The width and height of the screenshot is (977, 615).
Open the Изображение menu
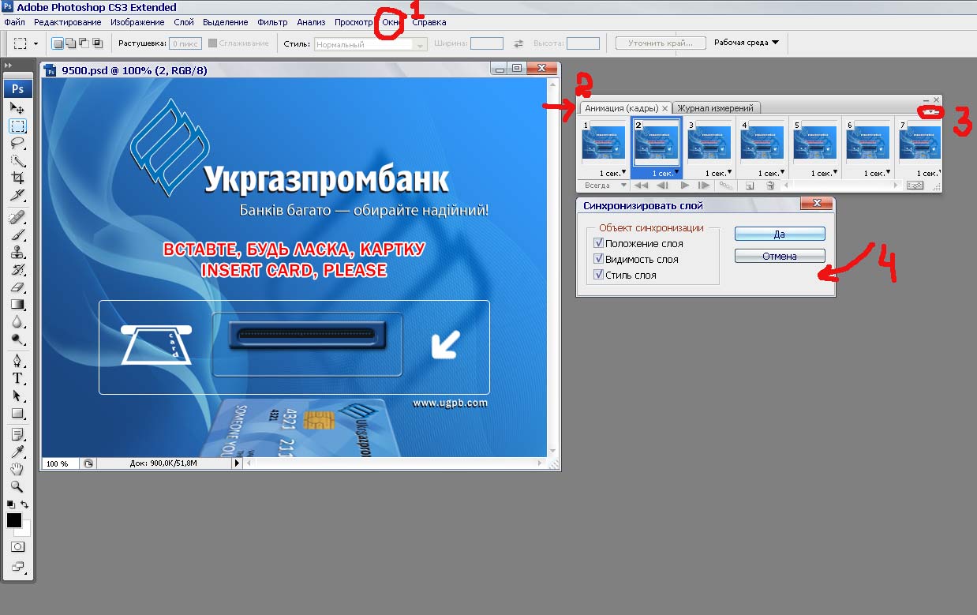point(137,22)
